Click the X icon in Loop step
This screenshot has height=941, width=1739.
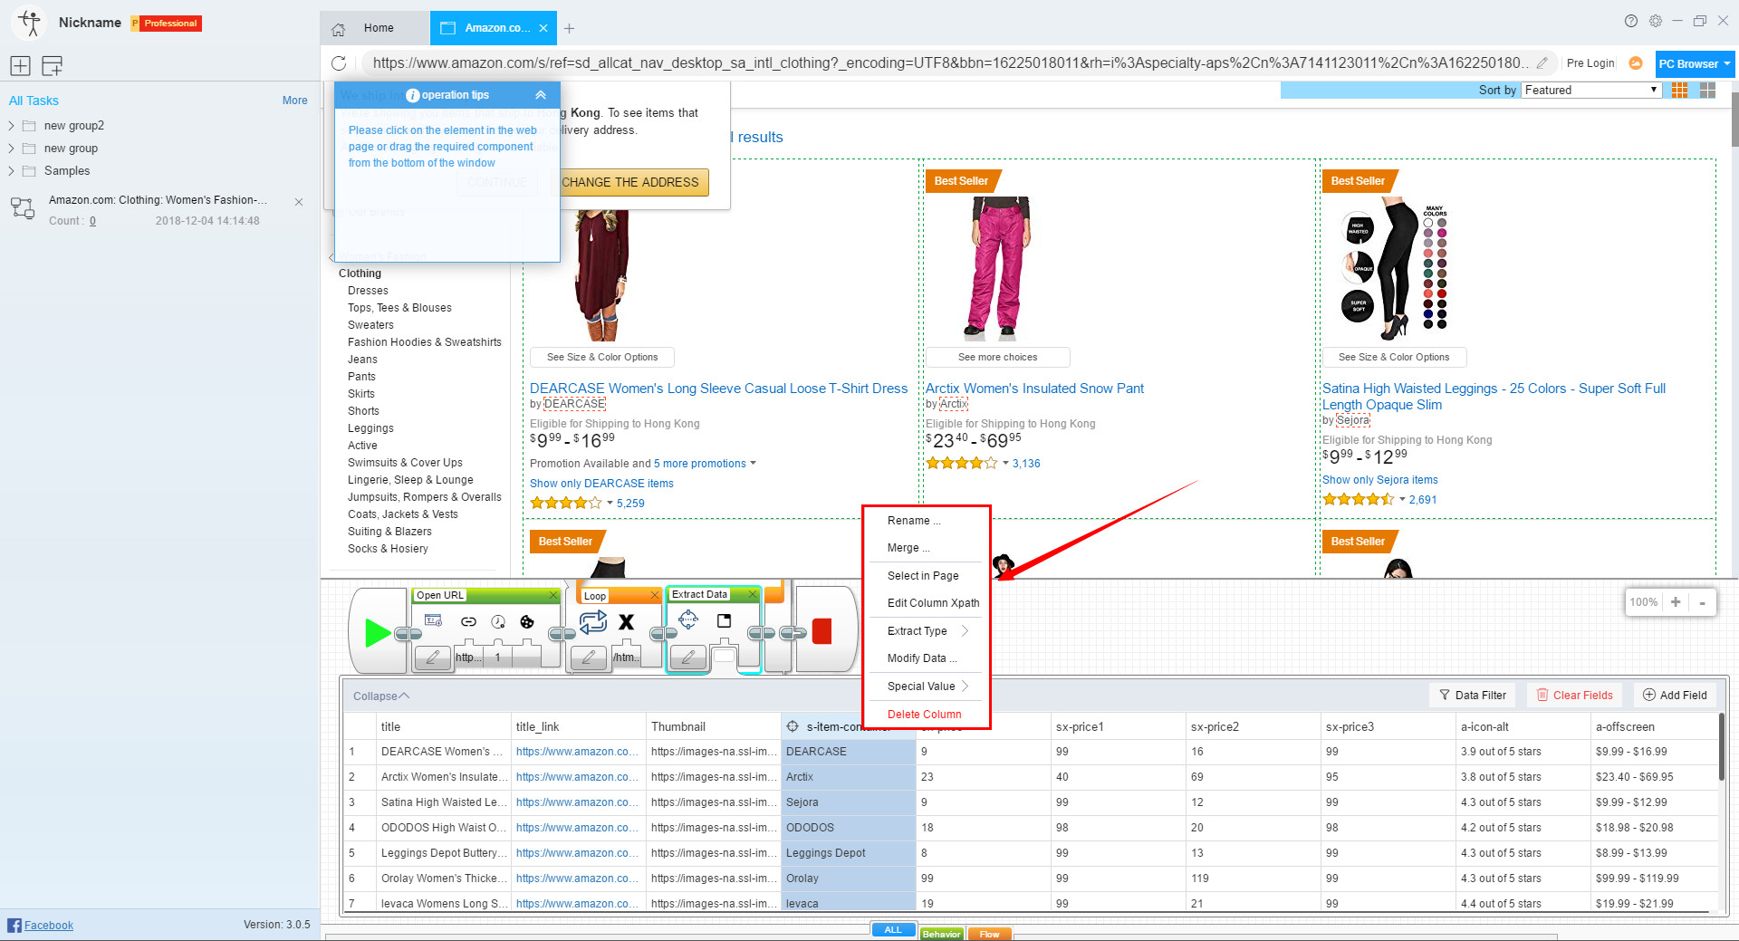click(x=626, y=621)
